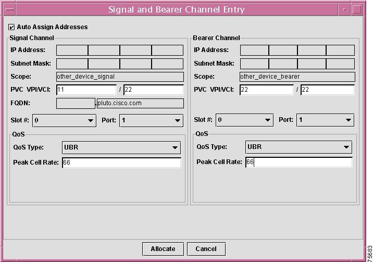This screenshot has height=262, width=373.
Task: Click the Bearer Channel PVC VCI field
Action: click(x=328, y=90)
